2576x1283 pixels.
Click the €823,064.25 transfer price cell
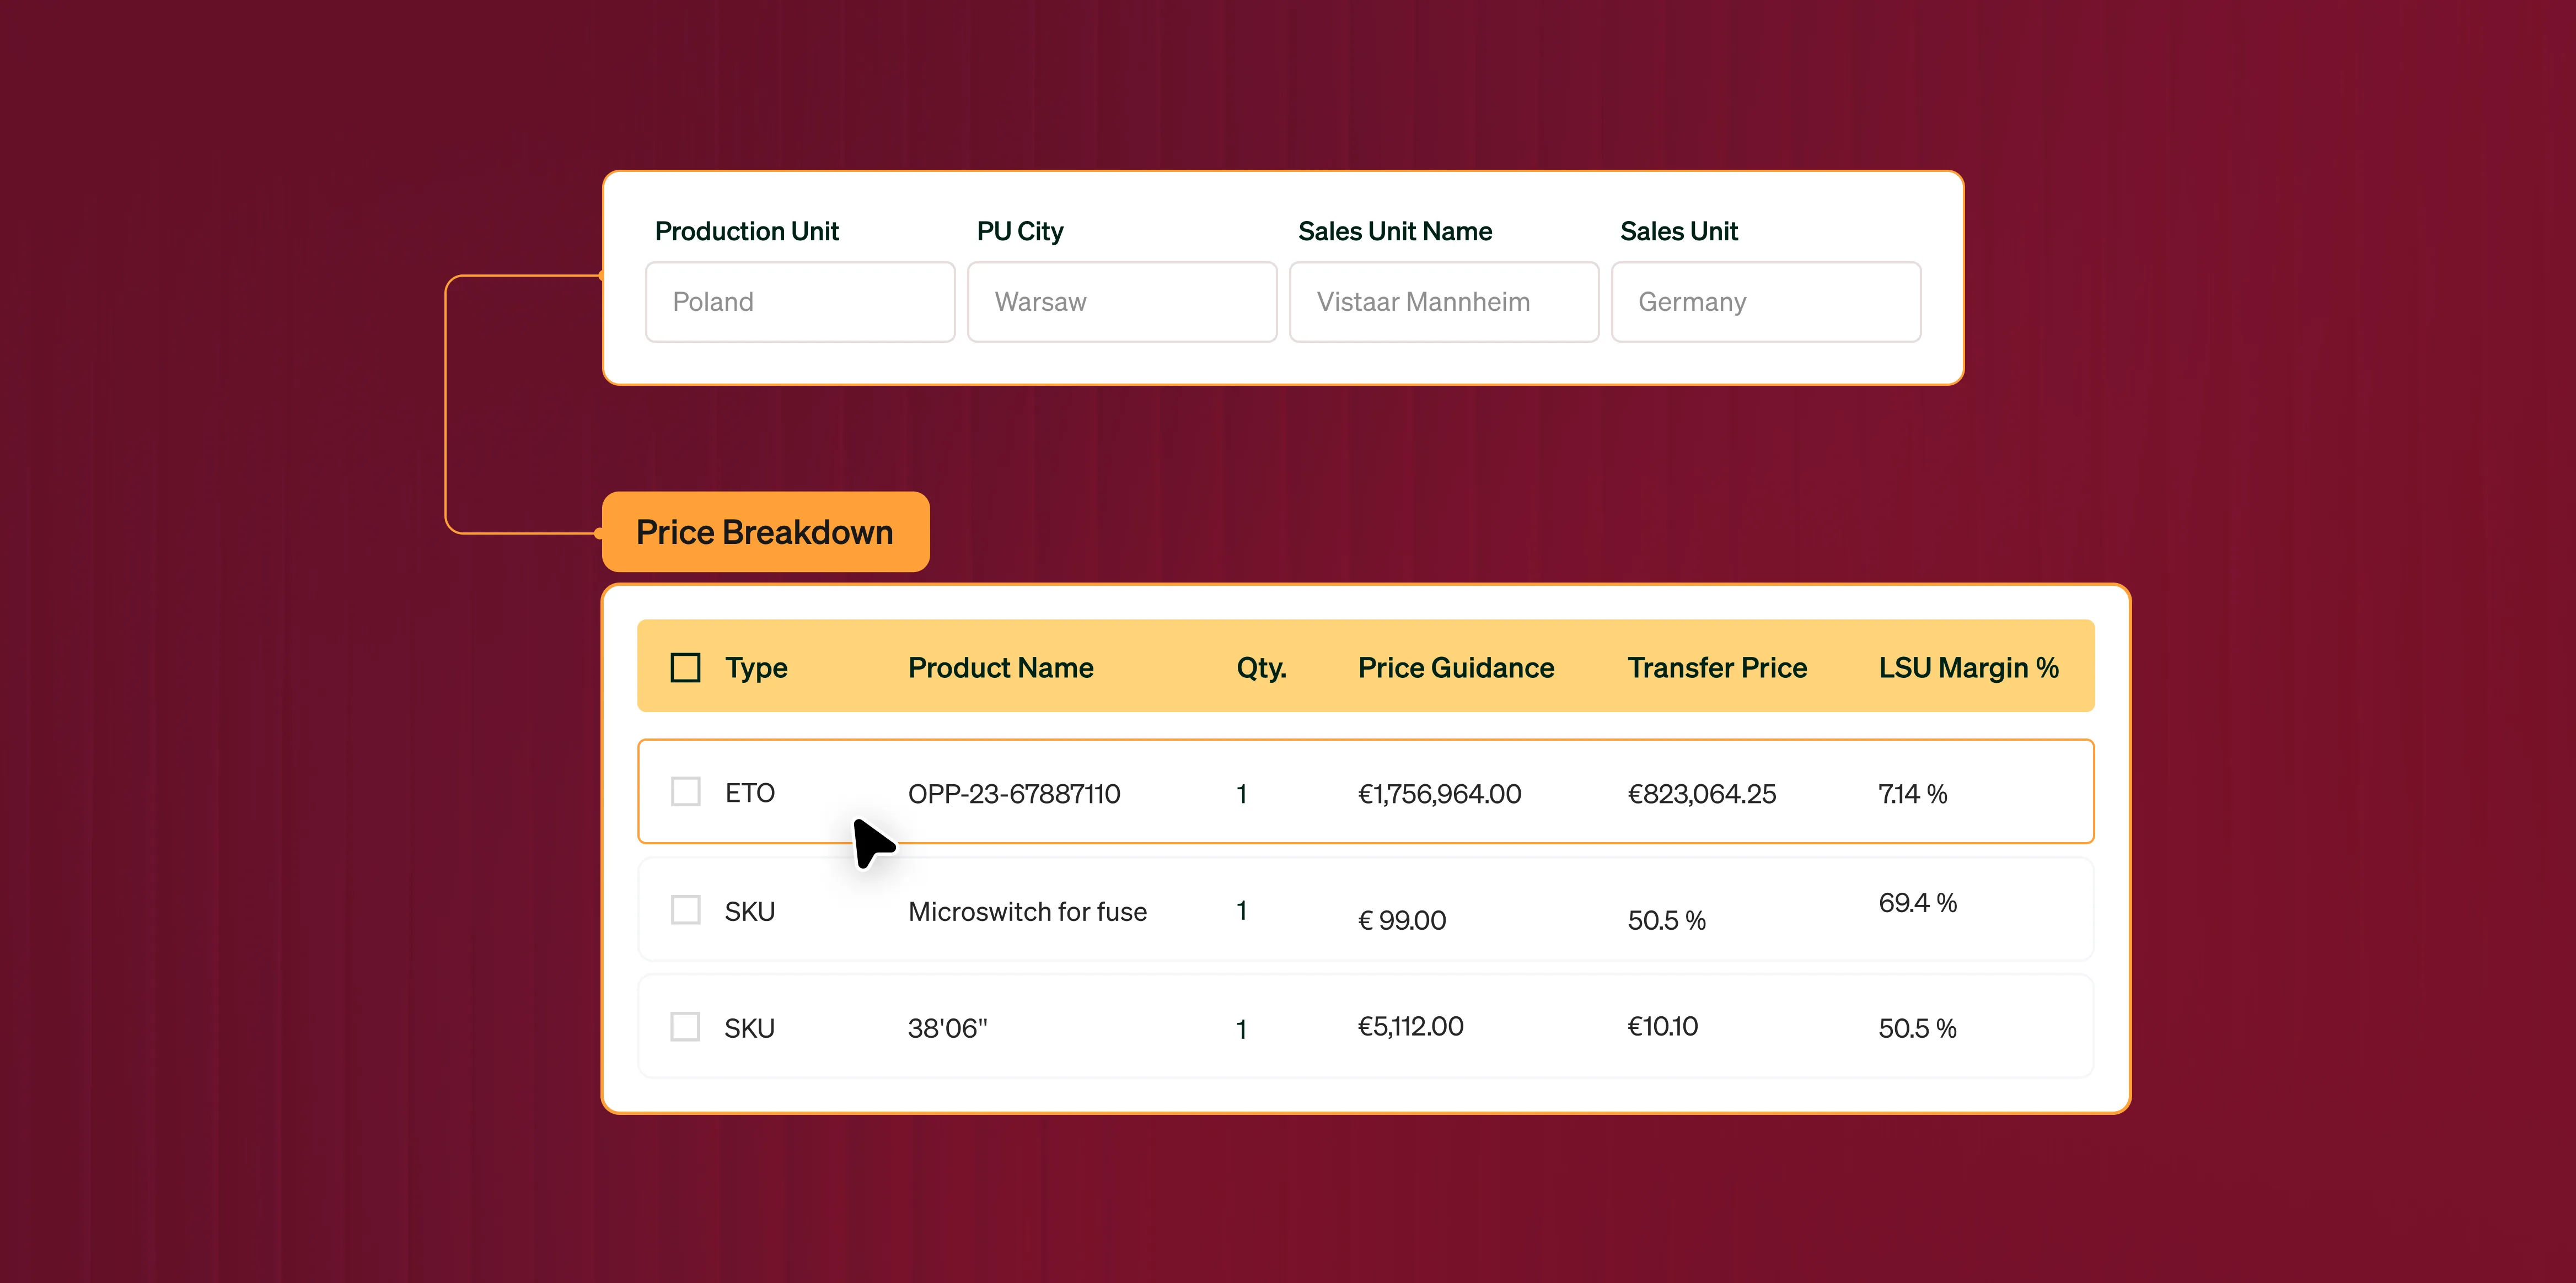1701,794
